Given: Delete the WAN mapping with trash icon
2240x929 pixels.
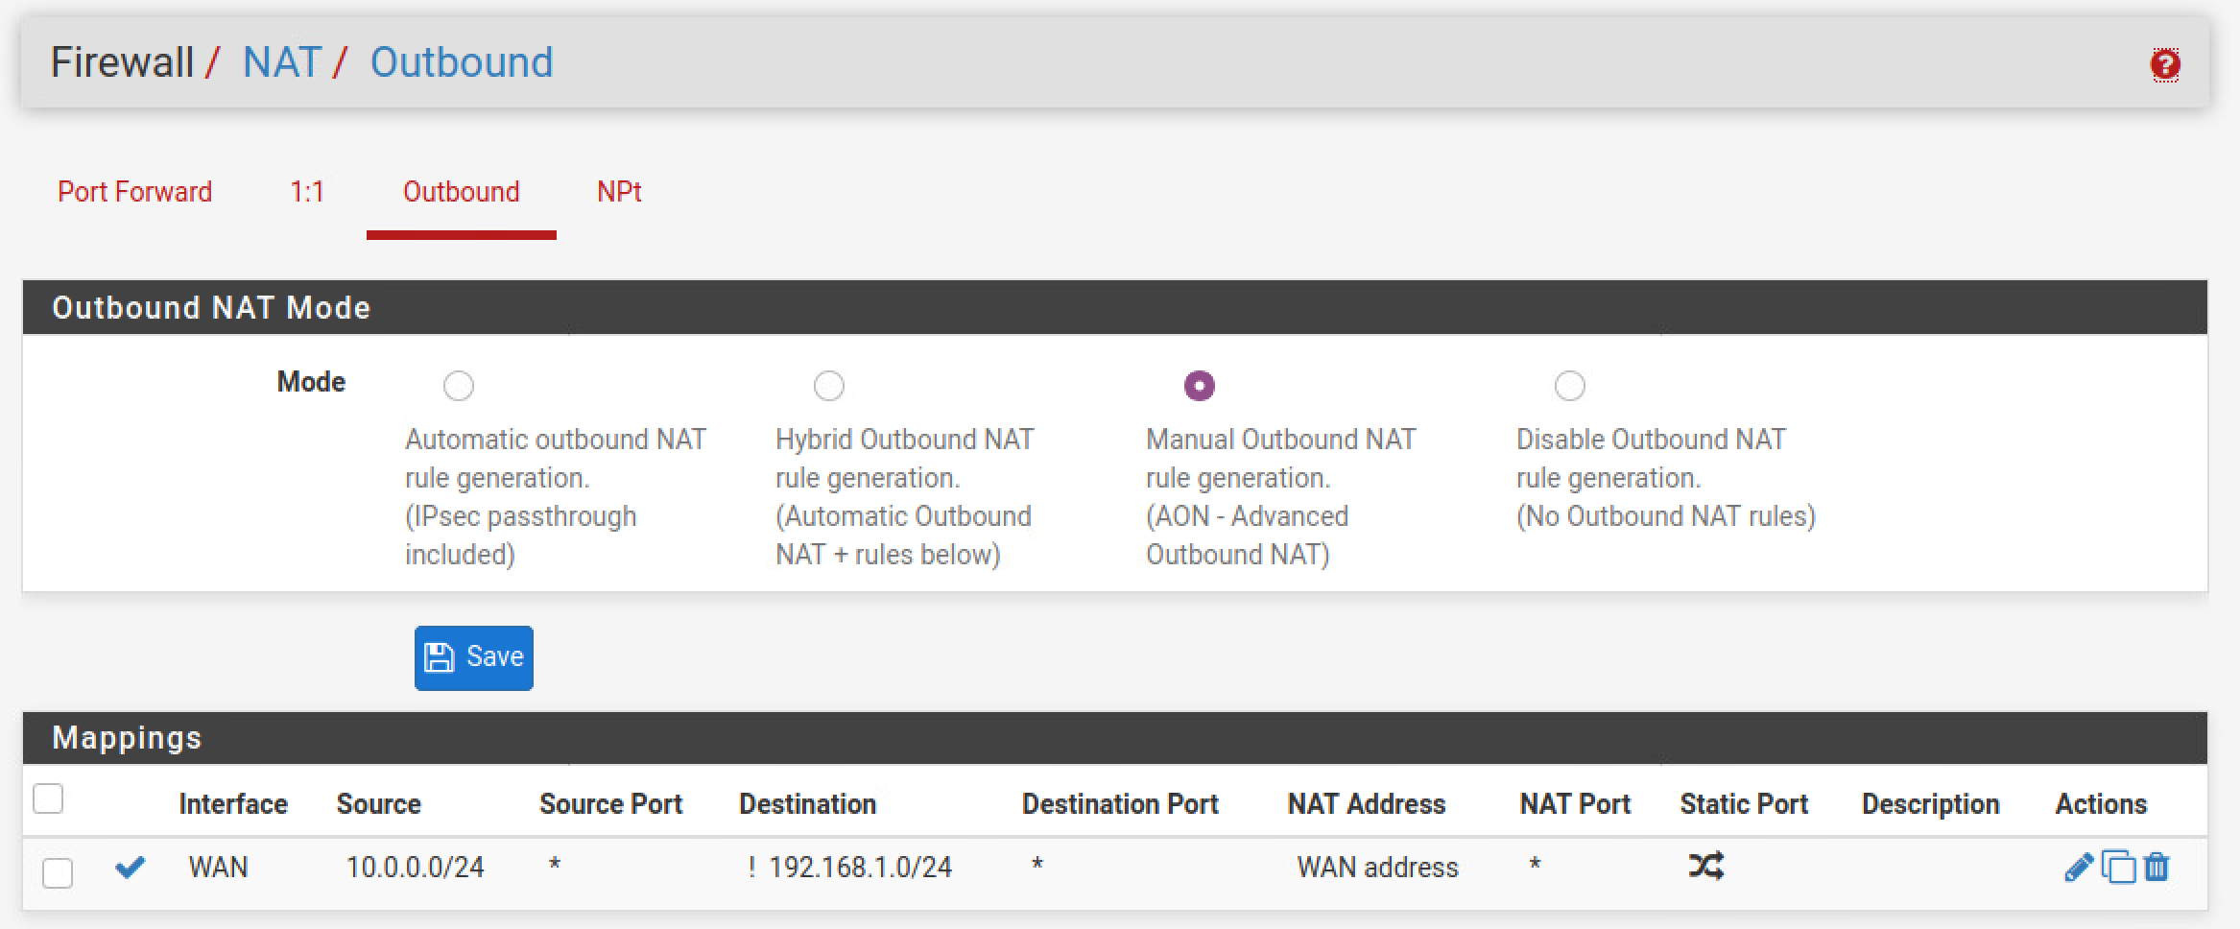Looking at the screenshot, I should (x=2157, y=867).
